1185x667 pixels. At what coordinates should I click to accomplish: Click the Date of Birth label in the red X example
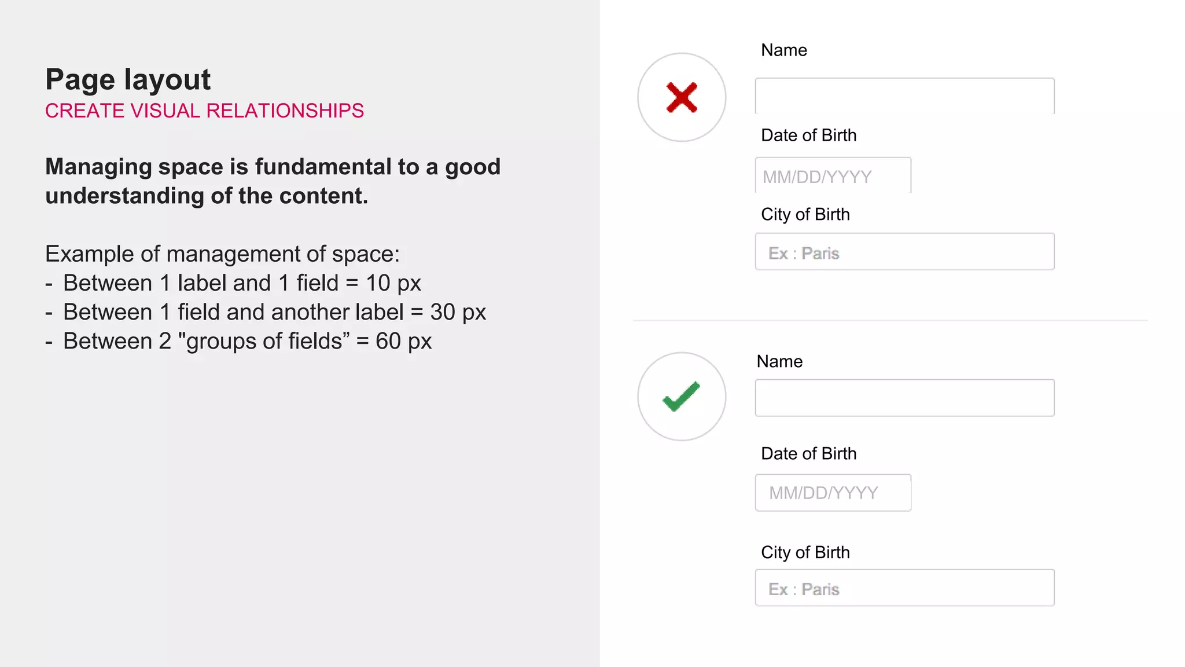808,135
